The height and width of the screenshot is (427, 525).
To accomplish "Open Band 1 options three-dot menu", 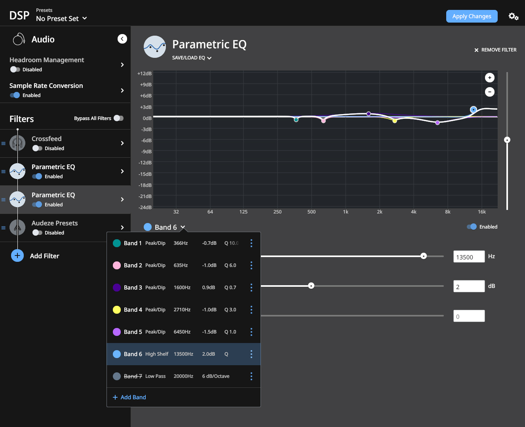I will (x=251, y=243).
